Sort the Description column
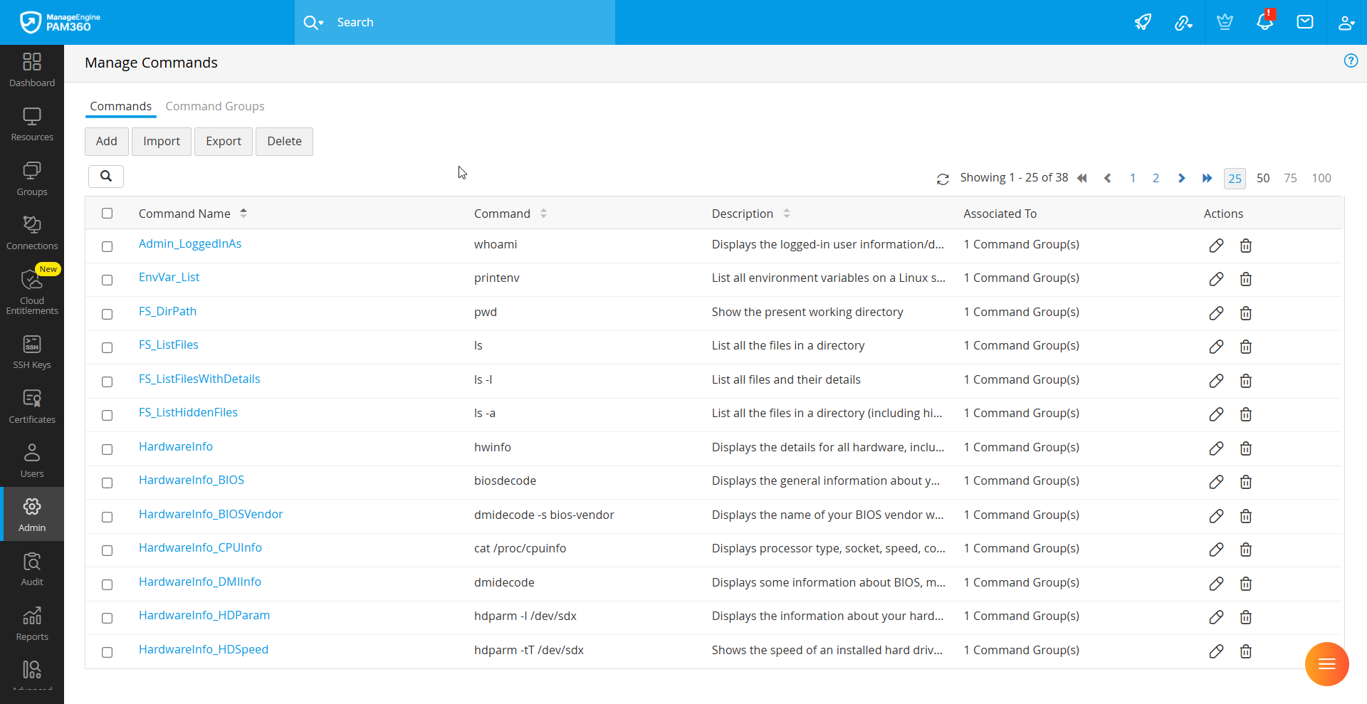The height and width of the screenshot is (704, 1367). tap(786, 214)
